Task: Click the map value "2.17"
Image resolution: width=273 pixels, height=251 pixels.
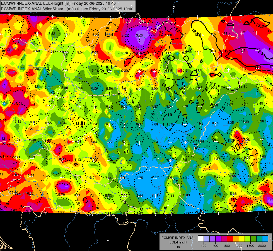Action: [32, 158]
